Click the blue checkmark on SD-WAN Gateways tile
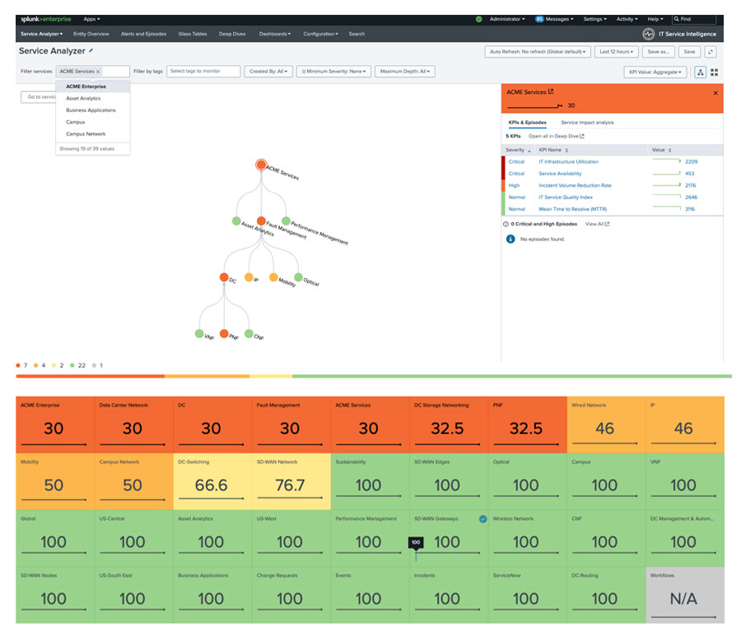The image size is (741, 640). coord(482,519)
